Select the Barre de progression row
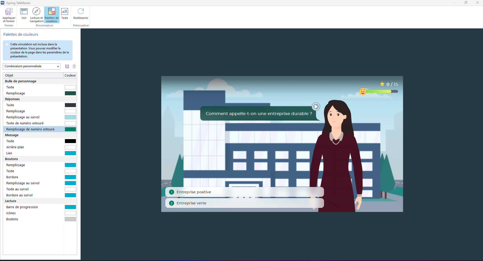Viewport: 483px width, 261px height. 22,207
